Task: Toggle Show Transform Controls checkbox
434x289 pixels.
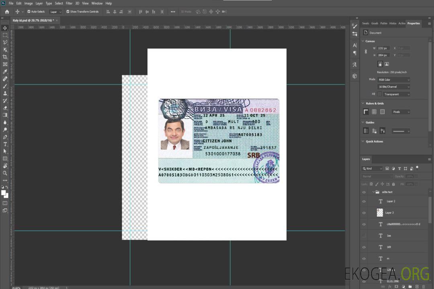Action: pyautogui.click(x=68, y=12)
